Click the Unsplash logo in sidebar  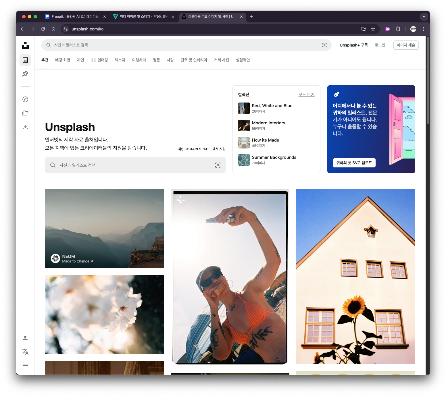pos(25,45)
